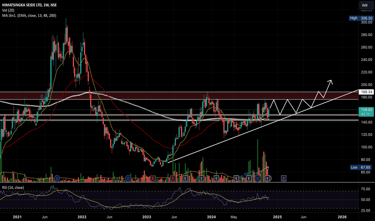375x221 pixels.
Task: Click the red E marker before Jun 2023
Action: pyautogui.click(x=173, y=178)
